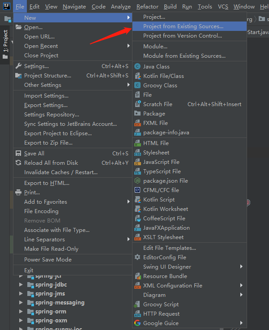The width and height of the screenshot is (269, 330).
Task: Click the Groovy Class icon
Action: coord(137,85)
